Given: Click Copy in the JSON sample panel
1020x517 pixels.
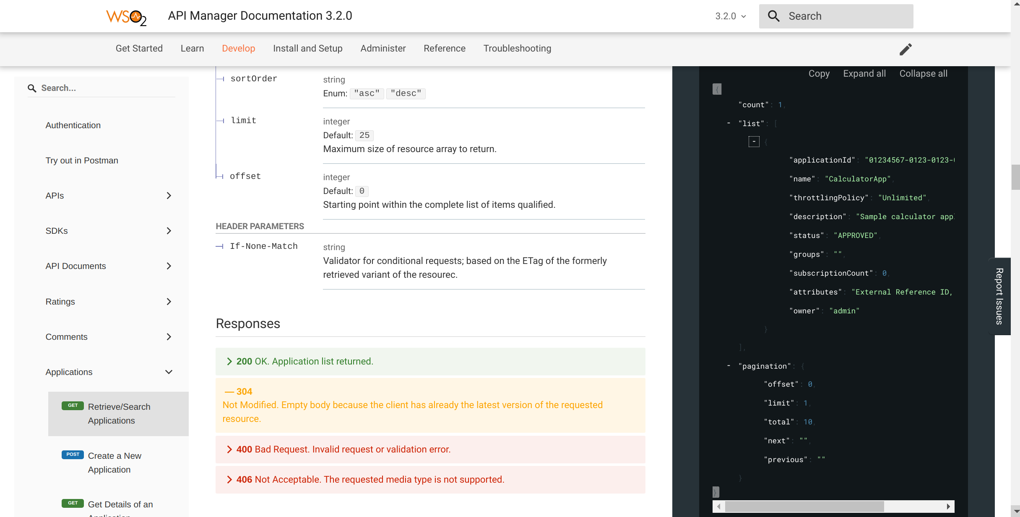Looking at the screenshot, I should click(x=819, y=74).
